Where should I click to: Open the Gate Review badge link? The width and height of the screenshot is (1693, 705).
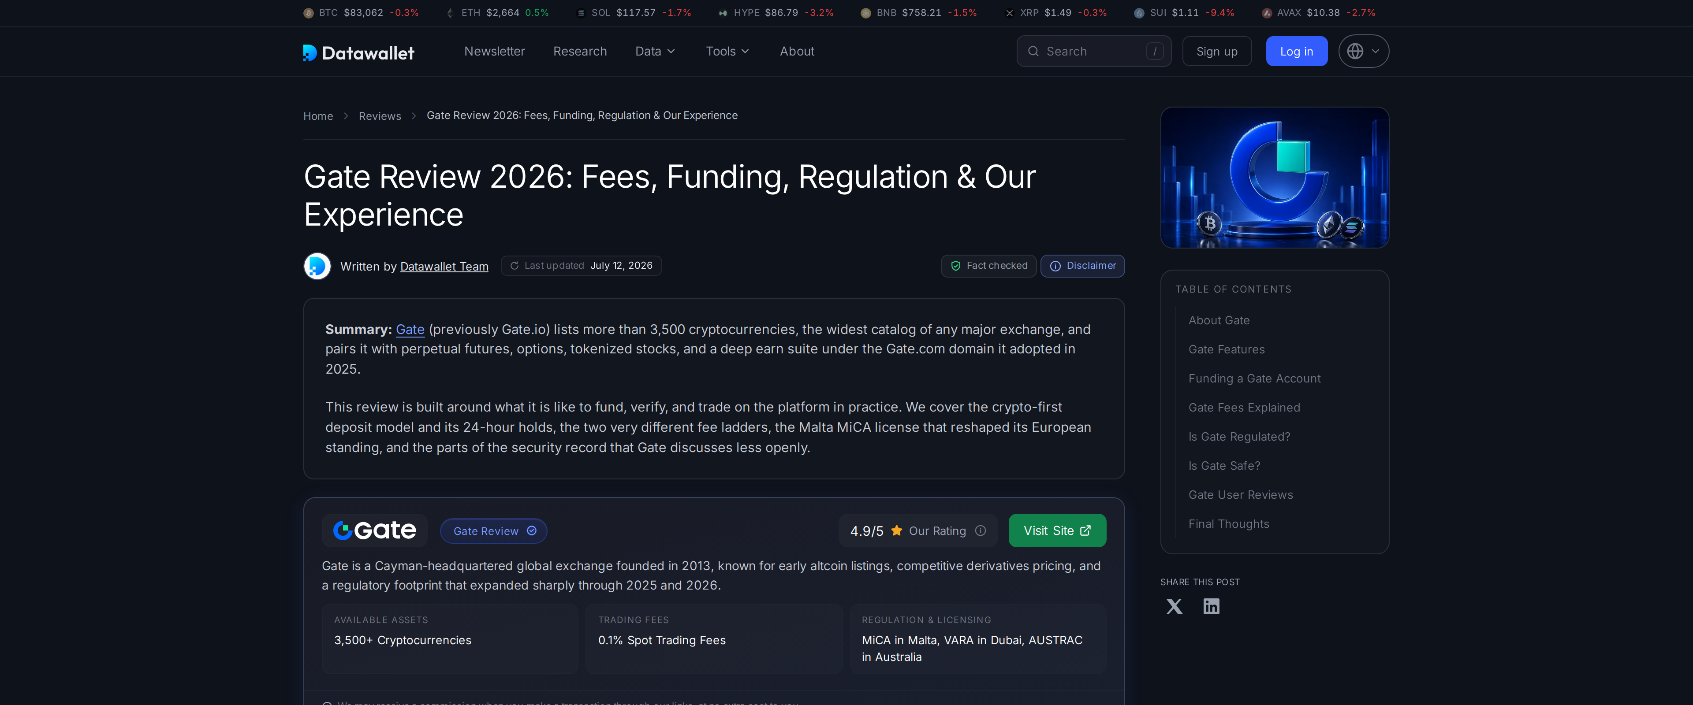(494, 531)
